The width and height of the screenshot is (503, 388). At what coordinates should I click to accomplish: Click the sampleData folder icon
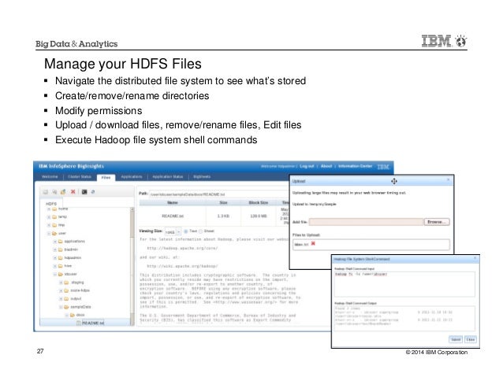point(66,307)
